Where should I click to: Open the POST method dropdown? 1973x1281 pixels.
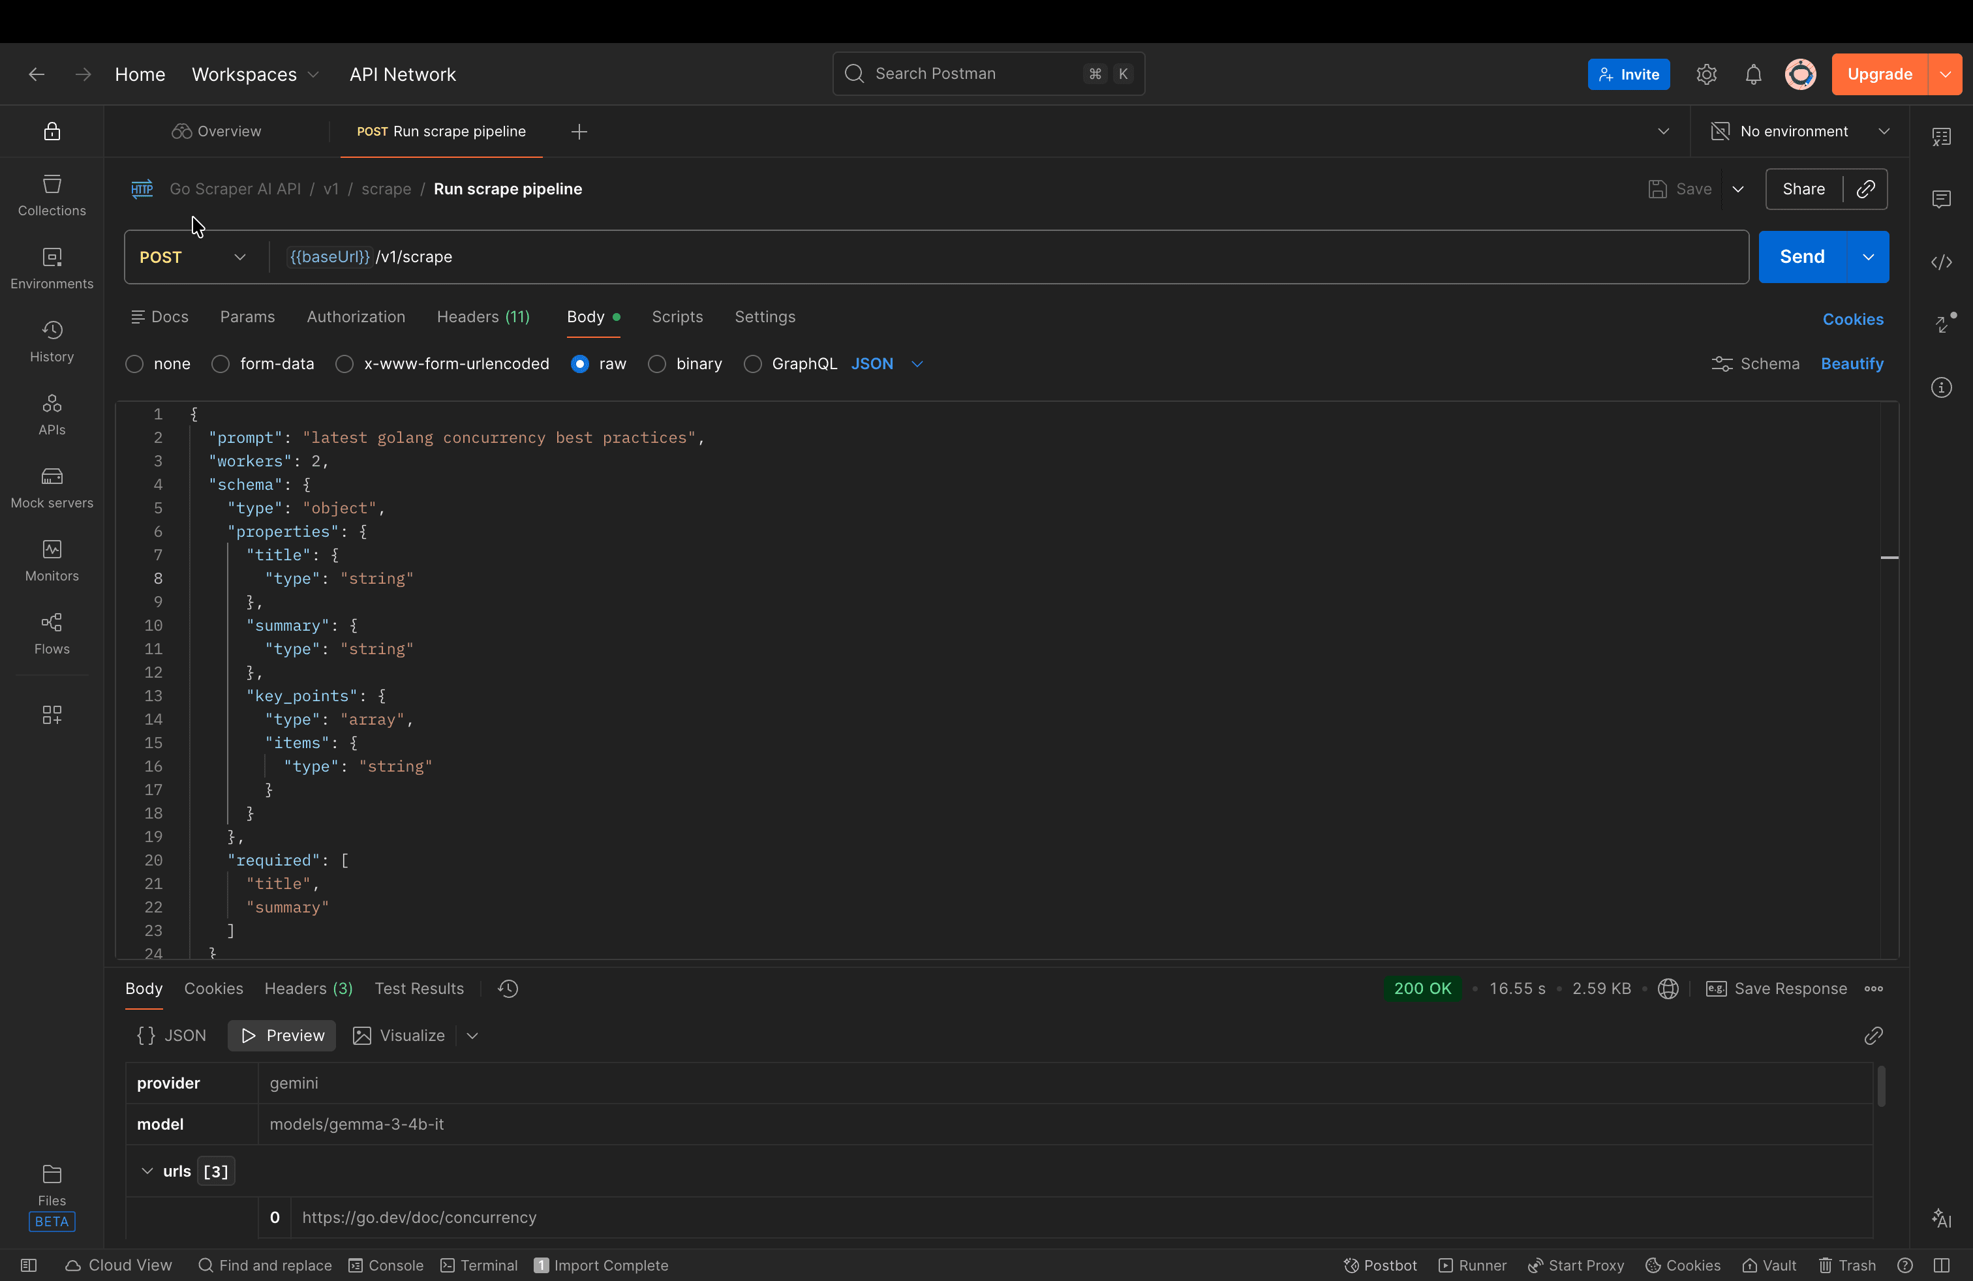[x=193, y=257]
